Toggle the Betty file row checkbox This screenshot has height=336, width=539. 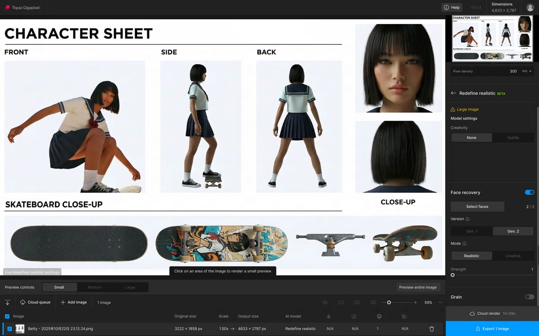9,329
